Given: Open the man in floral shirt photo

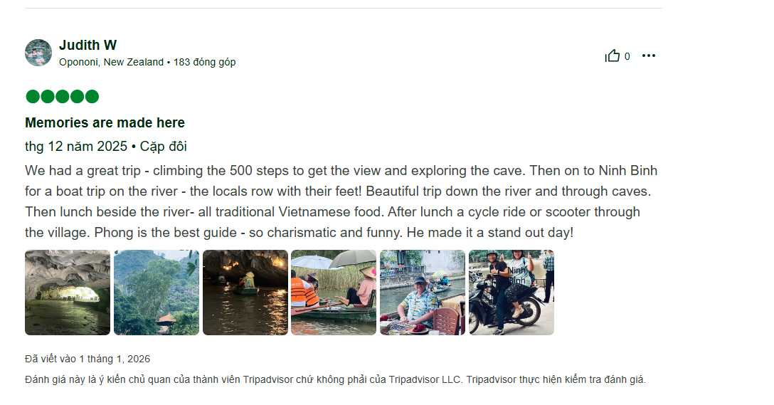Looking at the screenshot, I should click(423, 293).
